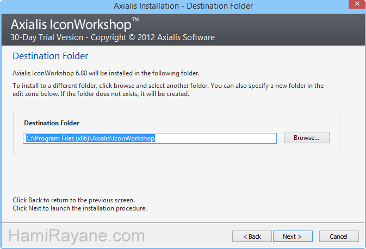Click the destination folder path field
366x249 pixels.
point(150,138)
